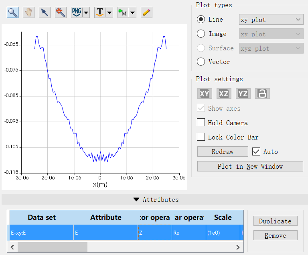Viewport: 308px width, 255px height.
Task: Activate the pan hand tool
Action: point(29,12)
